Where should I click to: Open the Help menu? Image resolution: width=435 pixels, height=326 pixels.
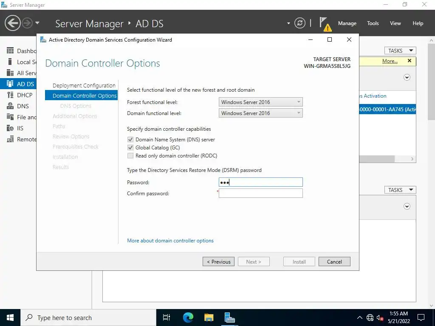(x=418, y=23)
